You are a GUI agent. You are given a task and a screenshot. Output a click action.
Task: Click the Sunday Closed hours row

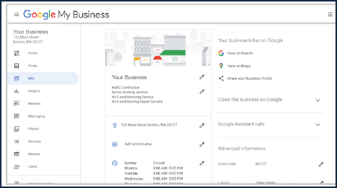[144, 163]
